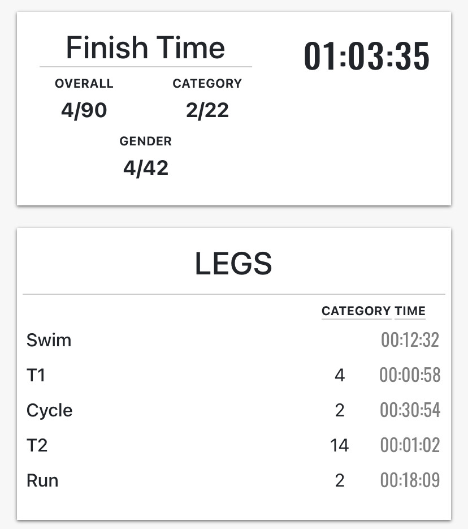468x529 pixels.
Task: Click the GENDER rank value 4/42
Action: tap(146, 168)
